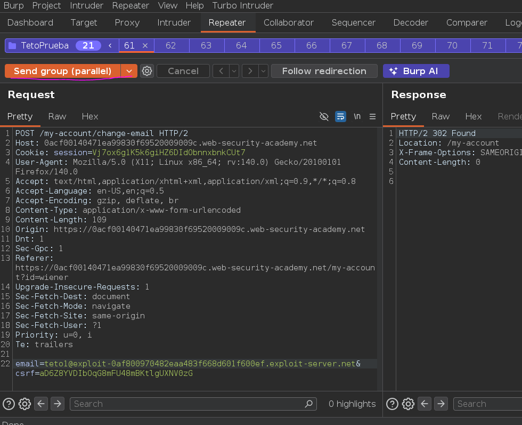
Task: Select Repeater tab 65
Action: [276, 46]
